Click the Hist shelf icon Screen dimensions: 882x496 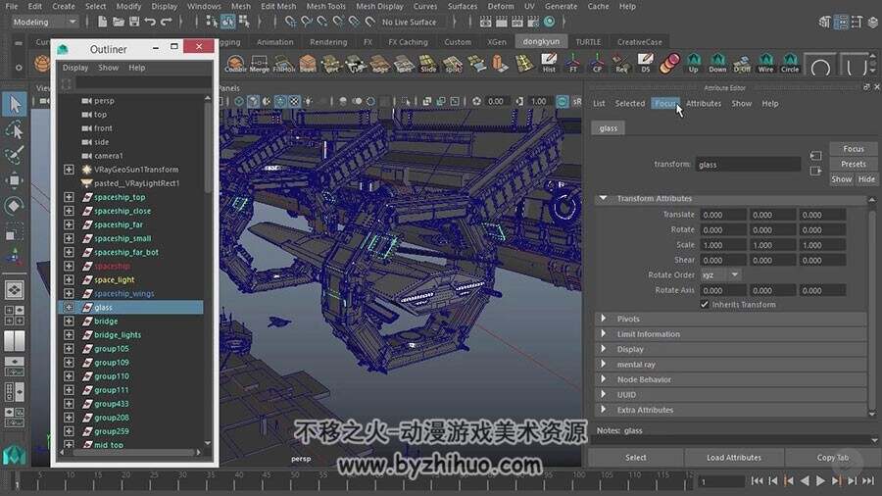tap(549, 63)
